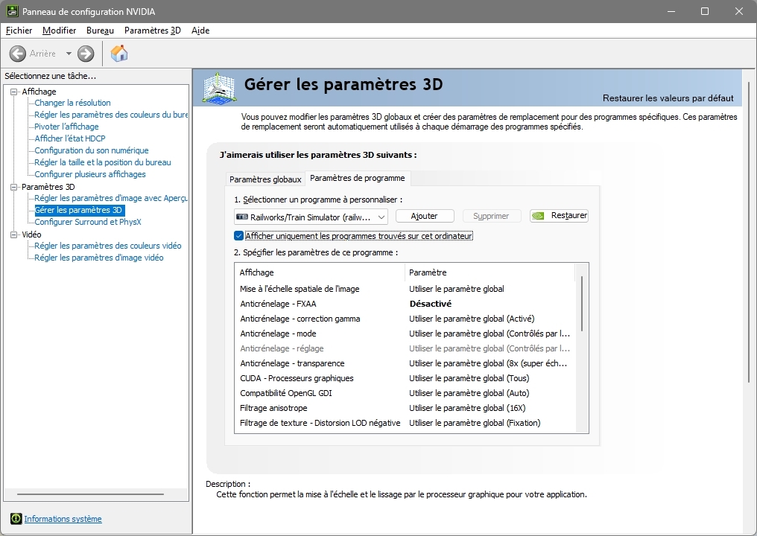Collapse the Paramètres 3D tree node
The height and width of the screenshot is (536, 757).
(13, 187)
